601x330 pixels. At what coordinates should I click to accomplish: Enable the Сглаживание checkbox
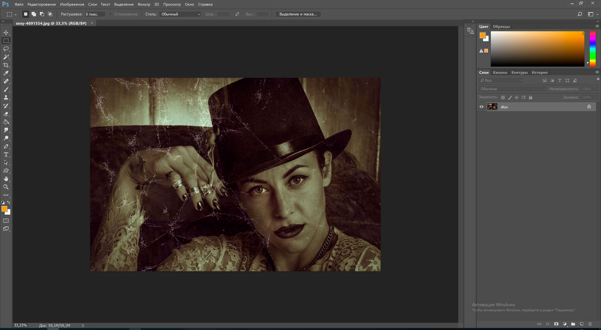click(x=110, y=14)
